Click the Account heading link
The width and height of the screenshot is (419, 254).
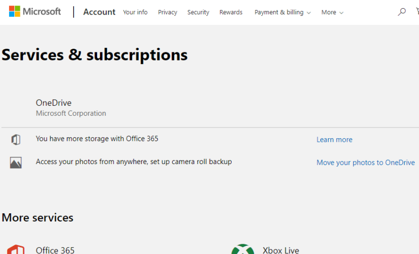pos(100,12)
